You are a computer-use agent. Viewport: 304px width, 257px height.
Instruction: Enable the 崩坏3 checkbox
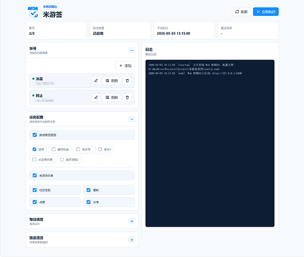pyautogui.click(x=100, y=149)
